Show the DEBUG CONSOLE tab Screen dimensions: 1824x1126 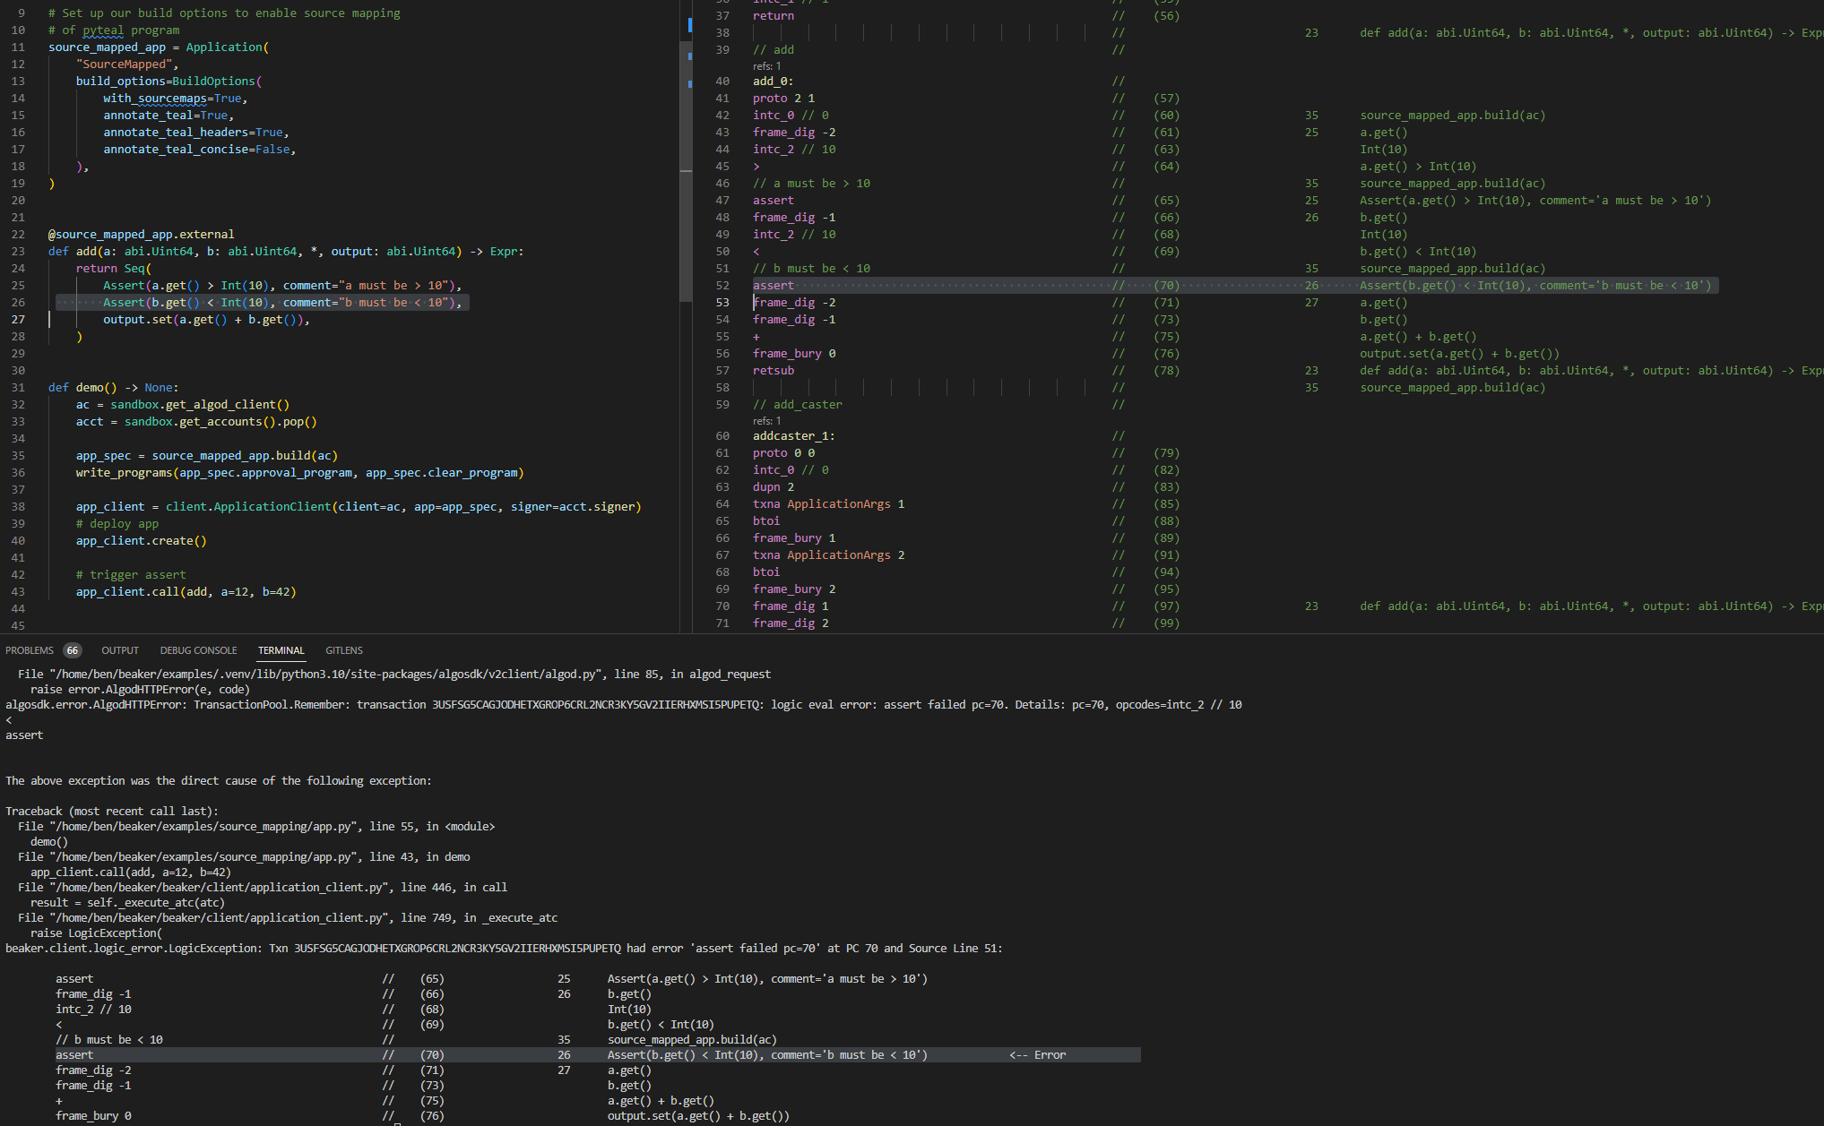pyautogui.click(x=198, y=650)
